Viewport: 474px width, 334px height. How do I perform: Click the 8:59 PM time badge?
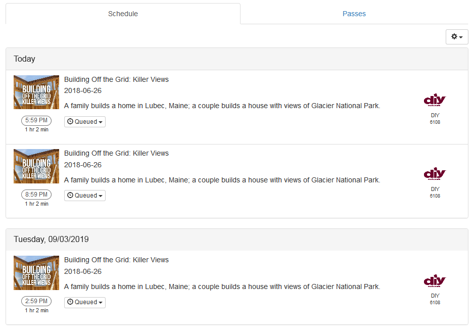(x=36, y=195)
